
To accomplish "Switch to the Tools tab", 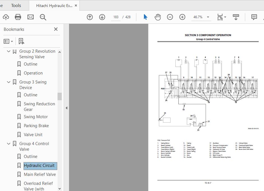I will [x=16, y=5].
